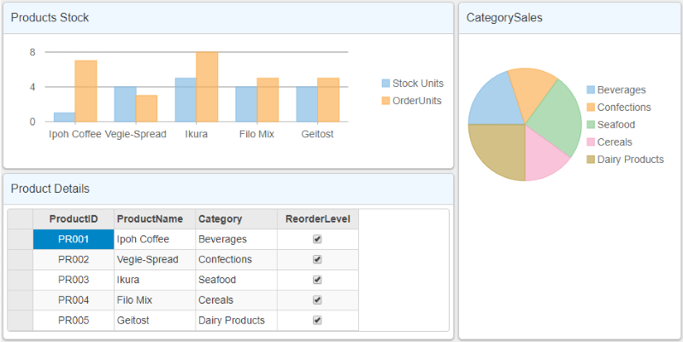Toggle ReorderLevel checkbox for Filo Mix
The image size is (683, 342).
click(x=317, y=300)
